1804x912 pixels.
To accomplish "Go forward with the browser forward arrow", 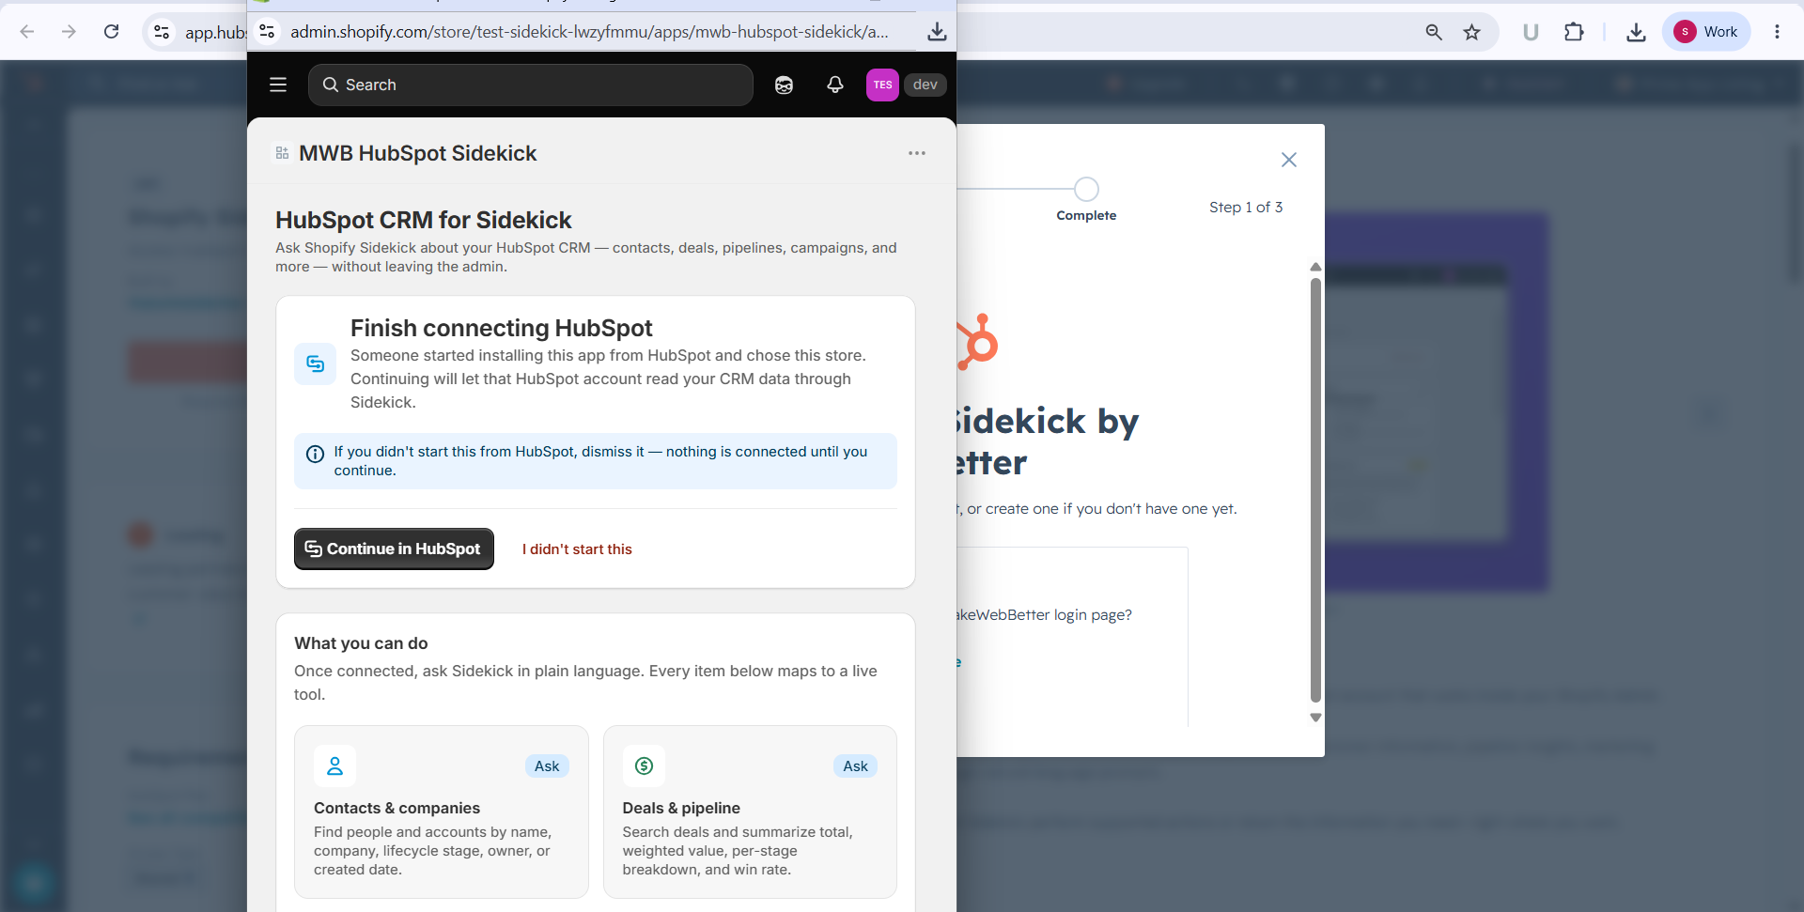I will click(69, 32).
